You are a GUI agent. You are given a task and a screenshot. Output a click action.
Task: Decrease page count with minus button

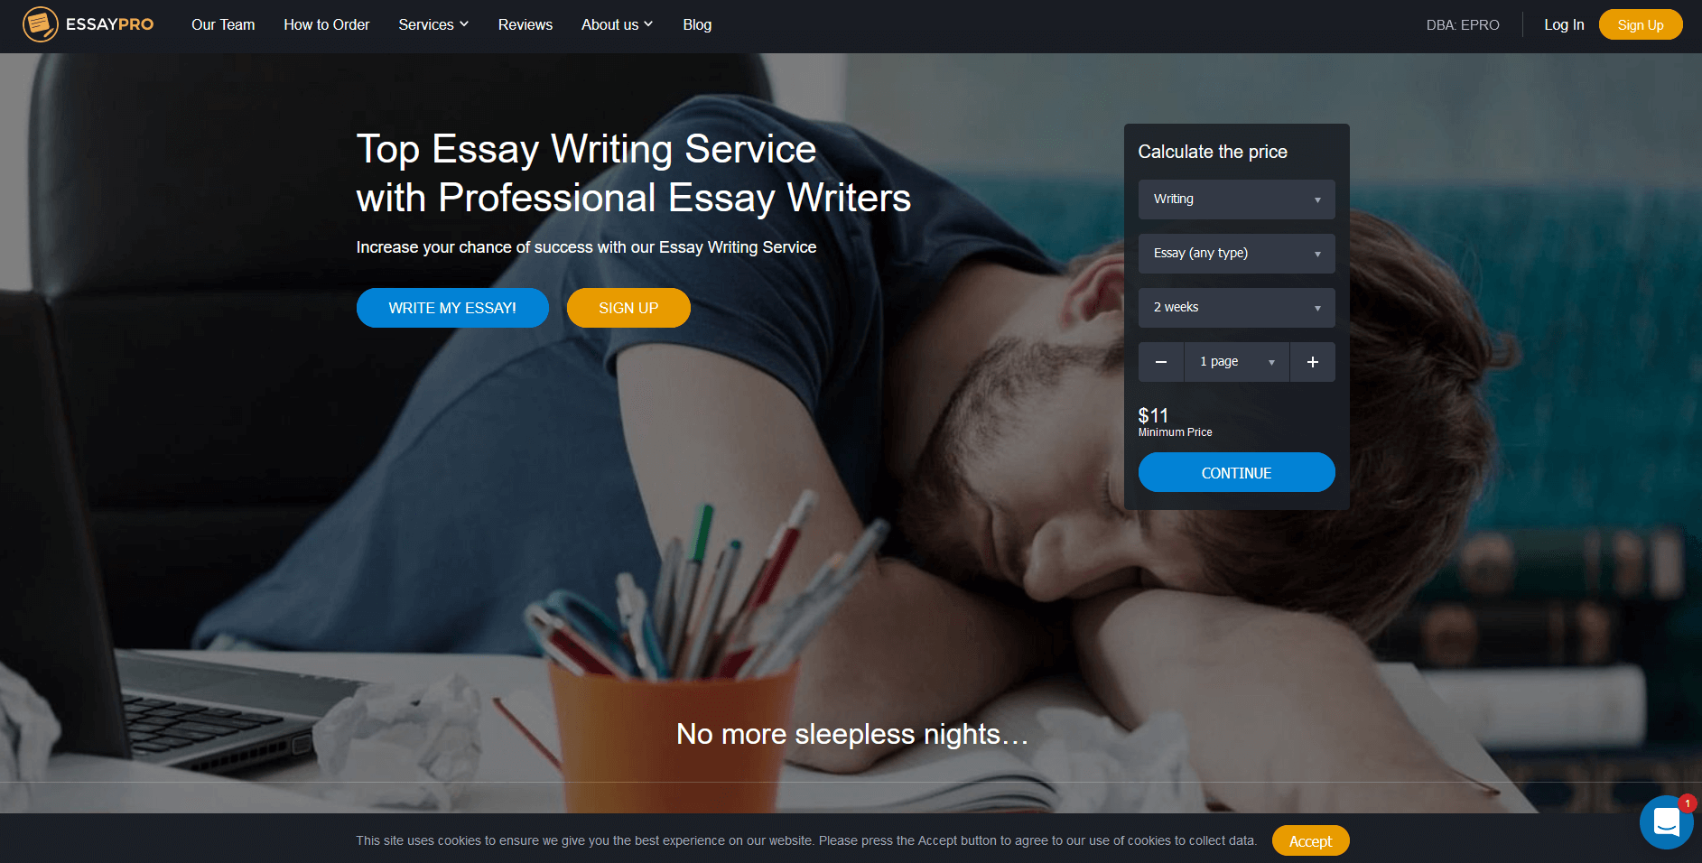click(1161, 362)
